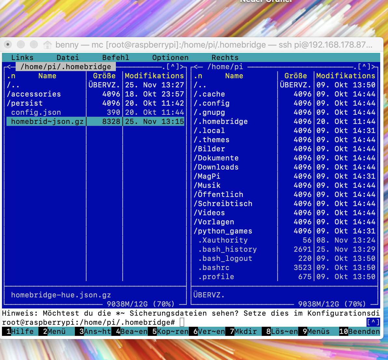Viewport: 388px width, 360px height.
Task: Sort left panel by Größe column header
Action: pos(104,76)
